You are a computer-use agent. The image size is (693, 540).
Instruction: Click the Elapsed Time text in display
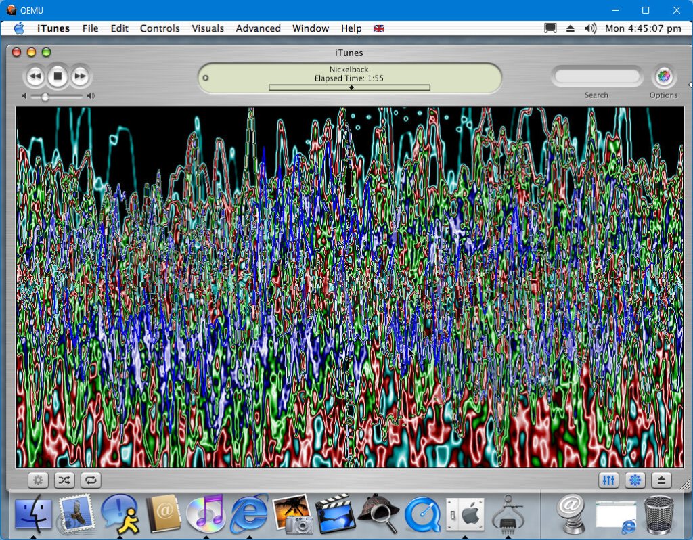coord(349,78)
